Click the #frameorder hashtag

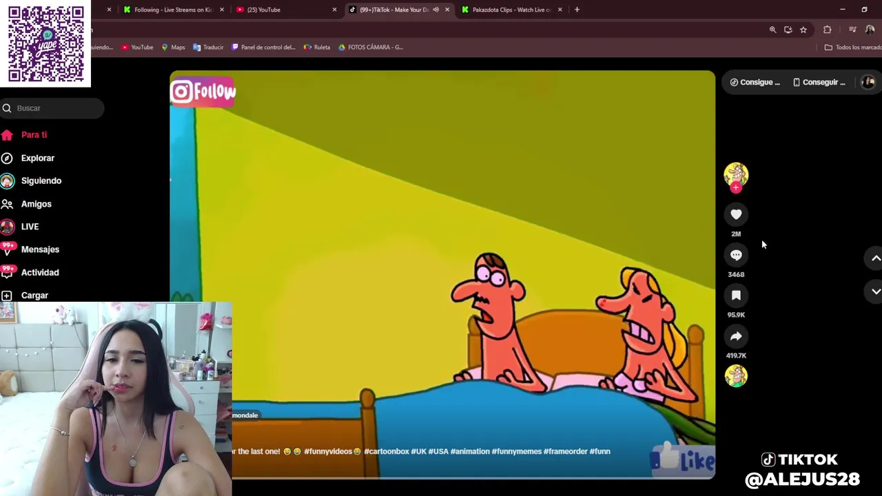coord(566,451)
